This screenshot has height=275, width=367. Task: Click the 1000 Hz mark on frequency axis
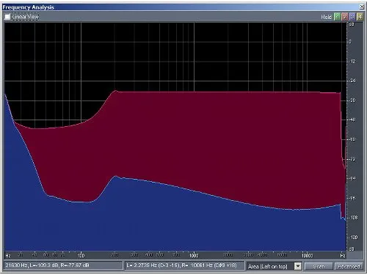(194, 255)
